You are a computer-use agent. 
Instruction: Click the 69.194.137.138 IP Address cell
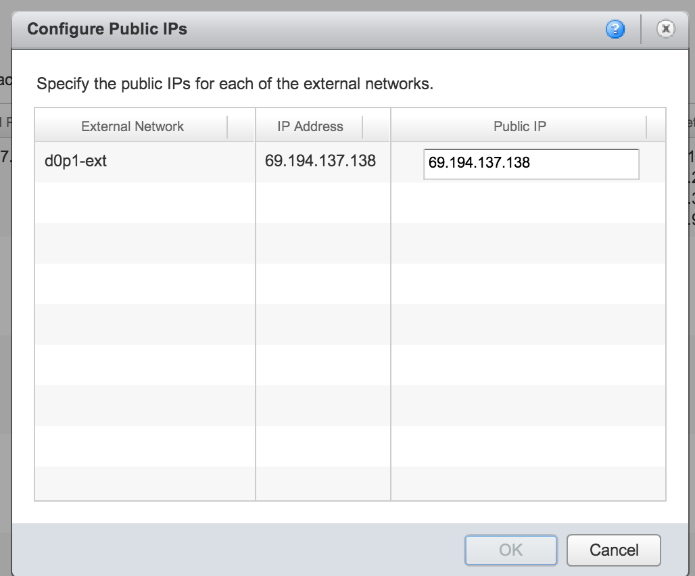[x=321, y=162]
